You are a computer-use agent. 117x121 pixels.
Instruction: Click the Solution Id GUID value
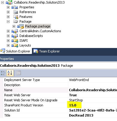coord(93,110)
